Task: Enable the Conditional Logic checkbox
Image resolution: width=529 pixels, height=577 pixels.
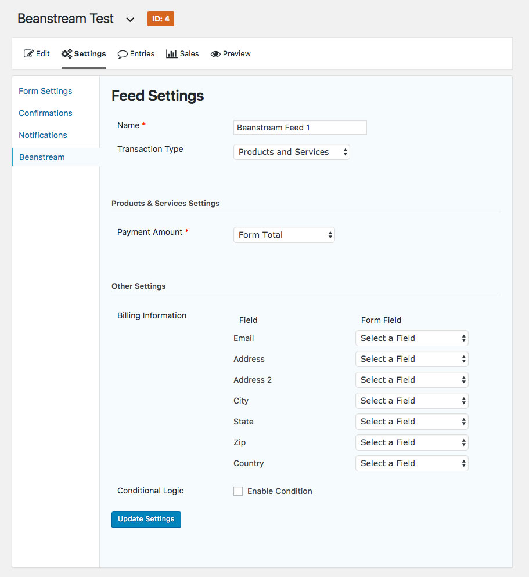Action: (238, 491)
